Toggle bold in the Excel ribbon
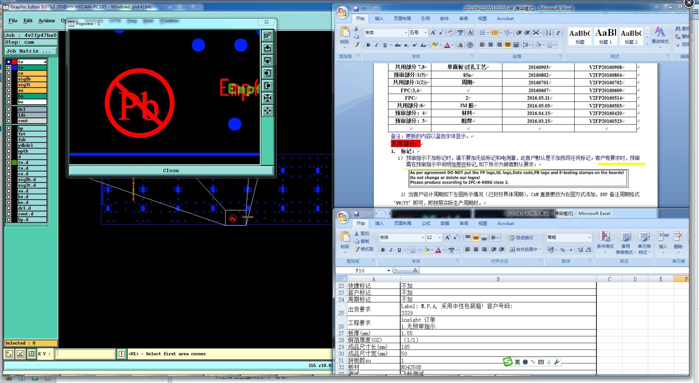The width and height of the screenshot is (699, 383). click(383, 250)
